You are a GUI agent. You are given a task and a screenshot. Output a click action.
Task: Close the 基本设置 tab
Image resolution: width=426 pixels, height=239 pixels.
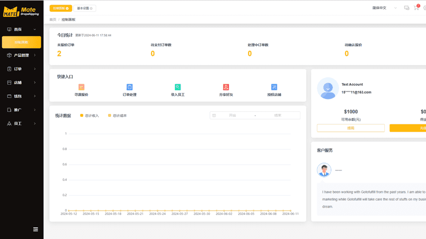tap(91, 8)
